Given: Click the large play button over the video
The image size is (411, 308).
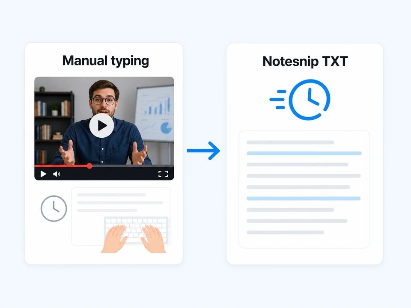Looking at the screenshot, I should tap(102, 126).
